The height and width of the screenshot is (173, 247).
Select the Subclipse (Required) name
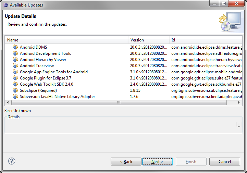point(38,90)
